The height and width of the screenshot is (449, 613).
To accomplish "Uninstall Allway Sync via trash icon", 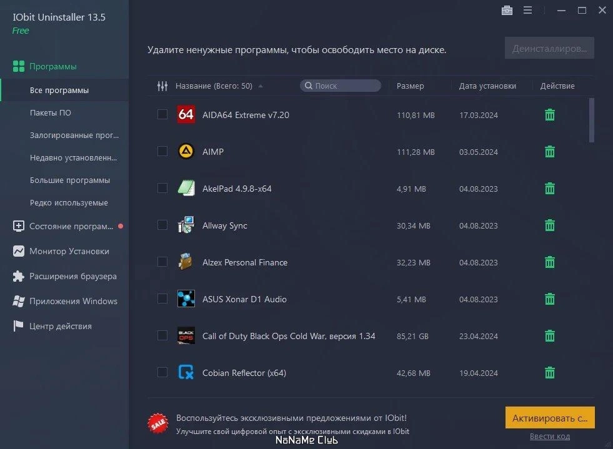I will tap(550, 225).
